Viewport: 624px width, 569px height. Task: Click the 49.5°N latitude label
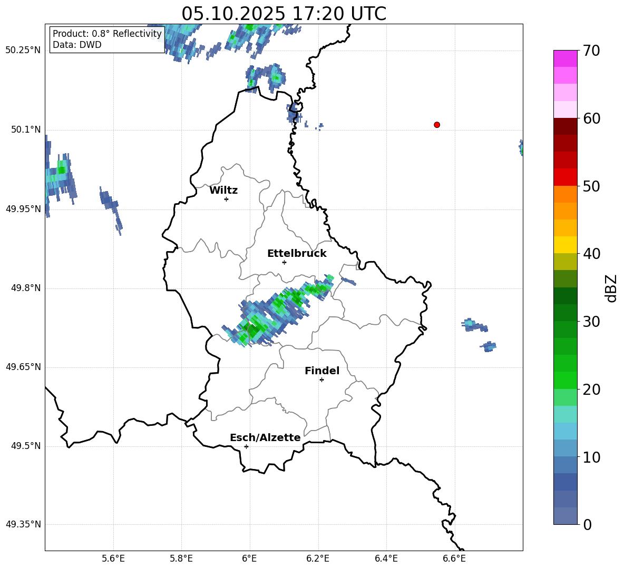point(26,446)
